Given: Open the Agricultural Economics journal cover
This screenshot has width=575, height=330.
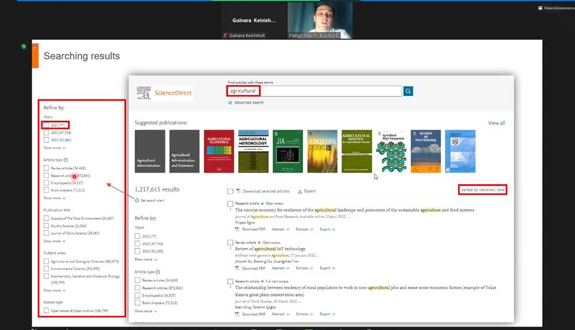Looking at the screenshot, I should [218, 151].
